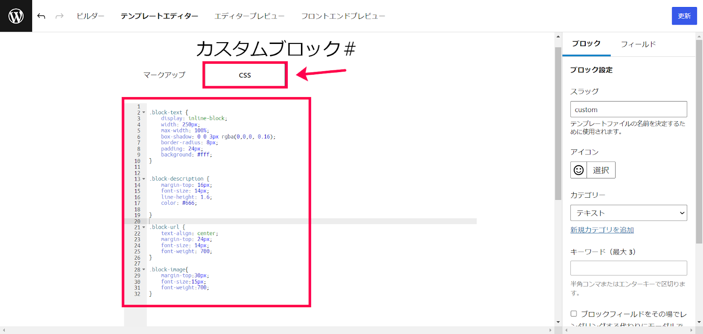This screenshot has width=703, height=334.
Task: Open エディタープレビュー
Action: [250, 16]
